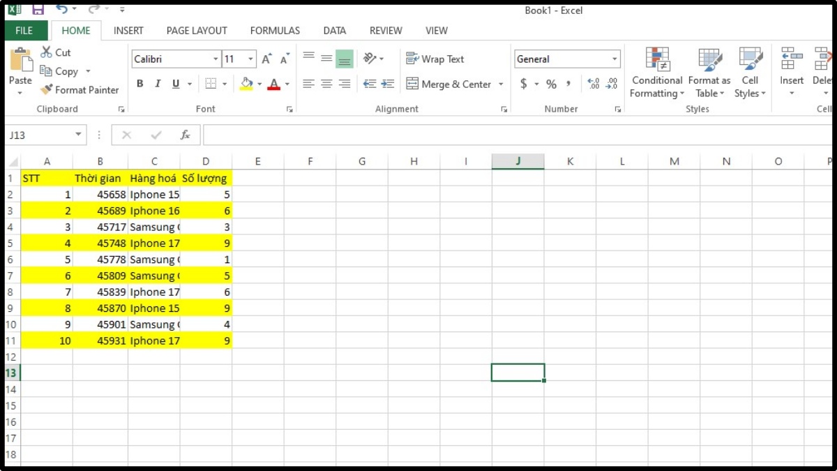Click the Name Box showing J13
Image resolution: width=837 pixels, height=471 pixels.
(46, 135)
